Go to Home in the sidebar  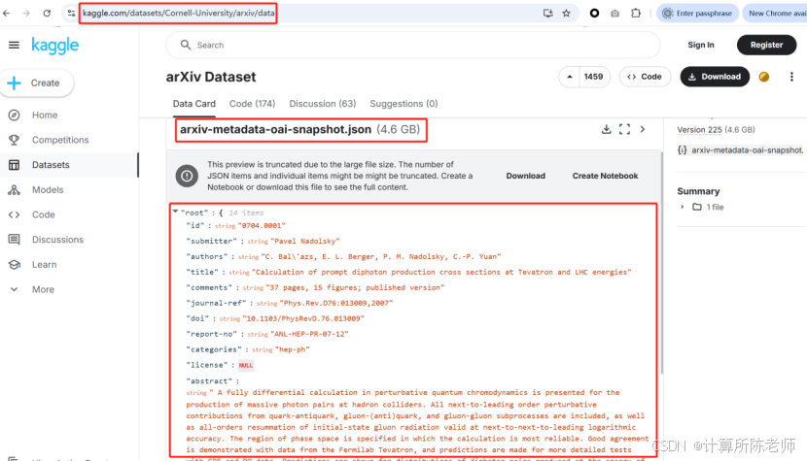(45, 115)
